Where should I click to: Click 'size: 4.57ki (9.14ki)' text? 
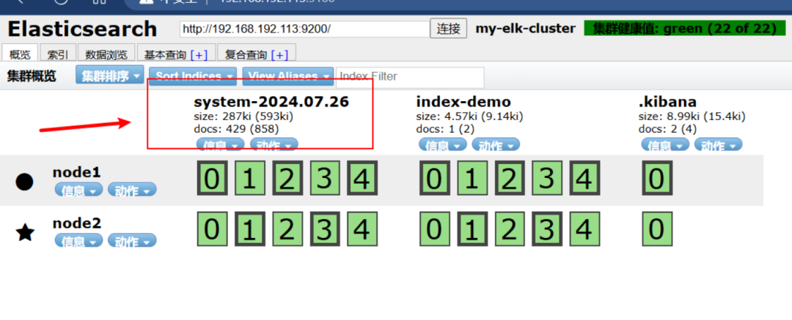469,116
